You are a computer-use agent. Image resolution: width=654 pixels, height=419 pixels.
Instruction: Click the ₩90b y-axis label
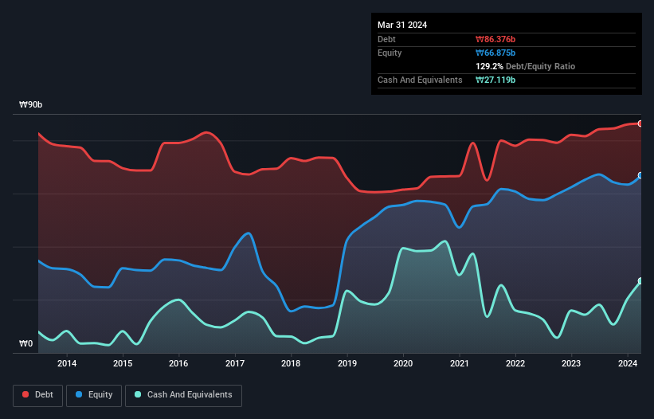point(30,104)
